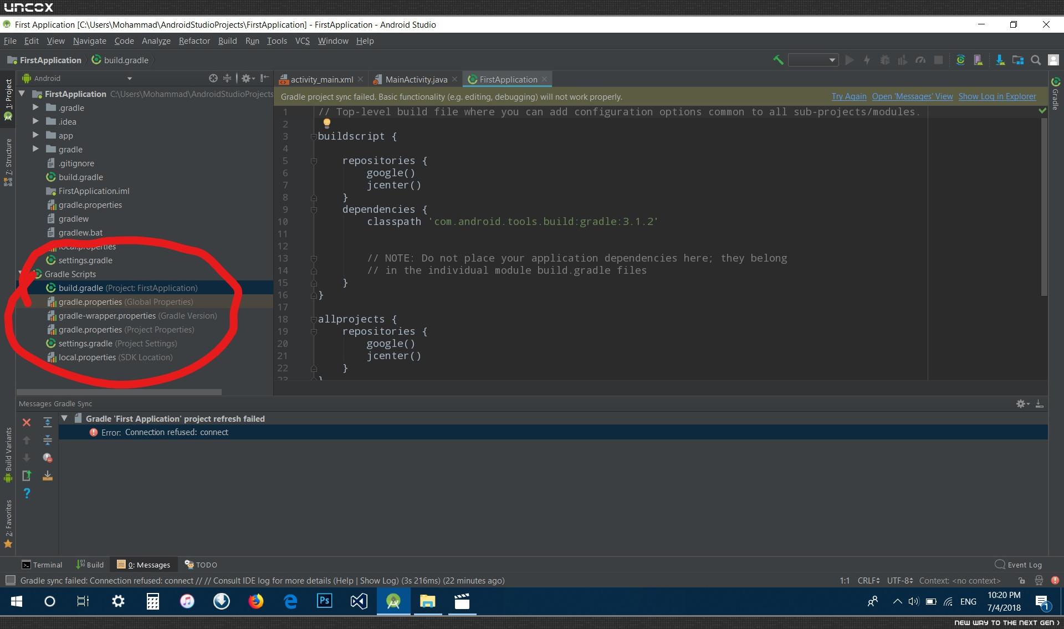This screenshot has width=1064, height=629.
Task: Expand the .gradle folder
Action: [x=35, y=108]
